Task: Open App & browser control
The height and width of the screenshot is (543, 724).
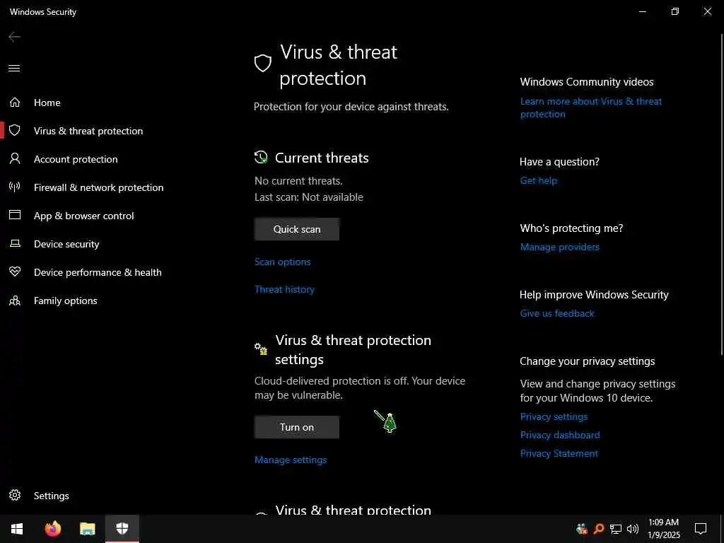Action: click(x=83, y=216)
